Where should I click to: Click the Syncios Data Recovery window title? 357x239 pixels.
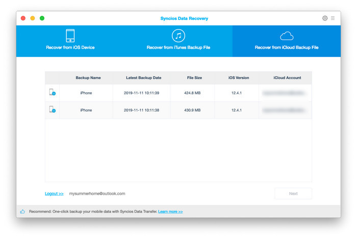(x=184, y=18)
